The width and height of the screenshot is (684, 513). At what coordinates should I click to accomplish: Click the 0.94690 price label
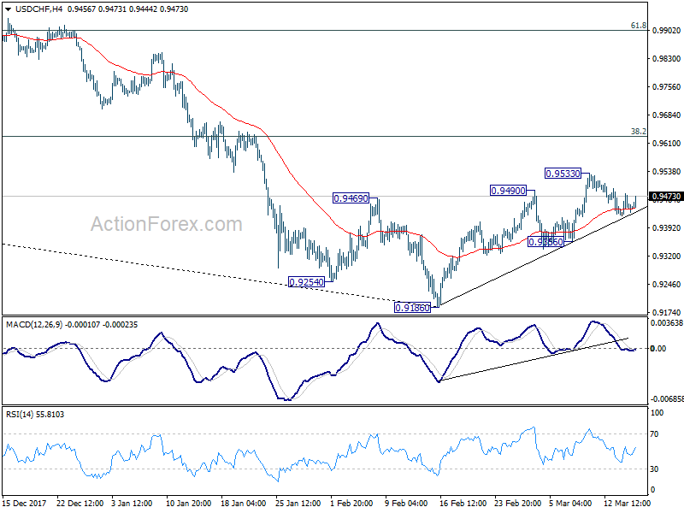(351, 198)
